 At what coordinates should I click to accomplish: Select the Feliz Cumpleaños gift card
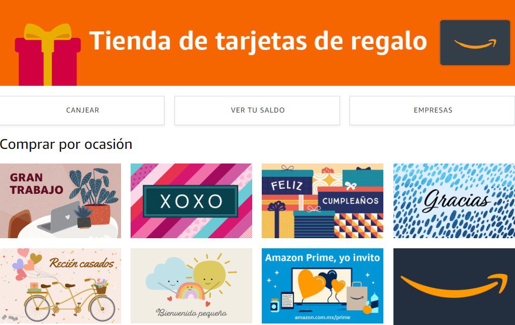(322, 201)
